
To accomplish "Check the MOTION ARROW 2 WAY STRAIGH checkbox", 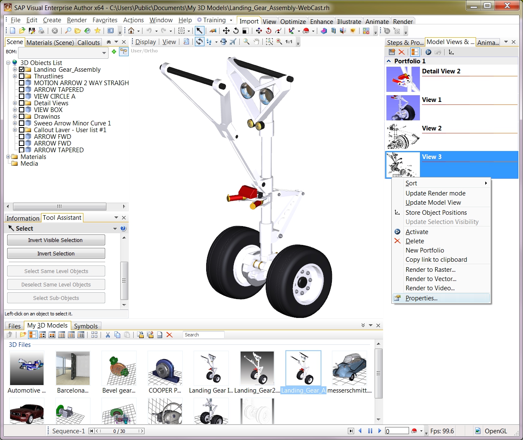I will click(21, 83).
